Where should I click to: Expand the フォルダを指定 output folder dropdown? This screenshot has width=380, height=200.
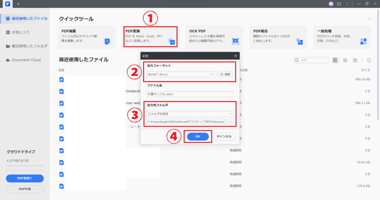pyautogui.click(x=190, y=114)
